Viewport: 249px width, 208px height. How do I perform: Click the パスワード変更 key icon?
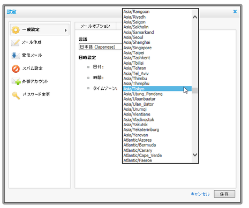coord(16,95)
